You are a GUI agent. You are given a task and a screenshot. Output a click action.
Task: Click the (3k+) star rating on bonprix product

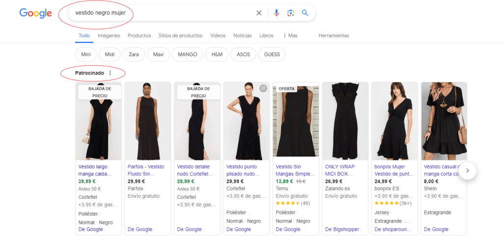coord(393,203)
